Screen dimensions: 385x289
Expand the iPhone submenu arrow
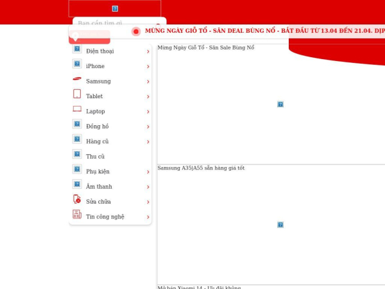point(148,66)
